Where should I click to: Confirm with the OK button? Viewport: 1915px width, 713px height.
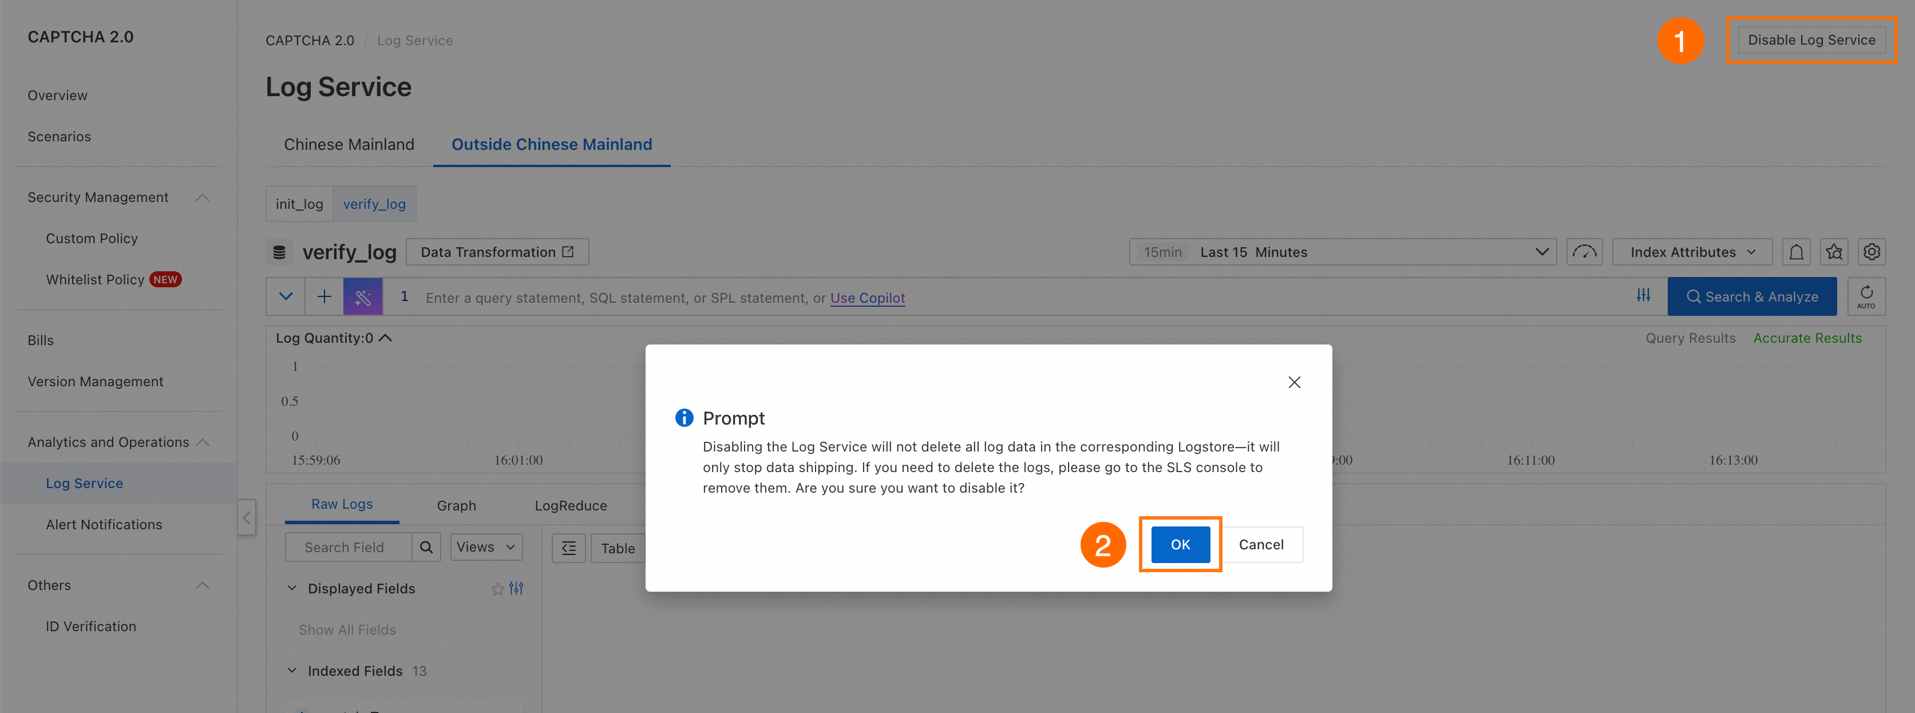pos(1180,544)
